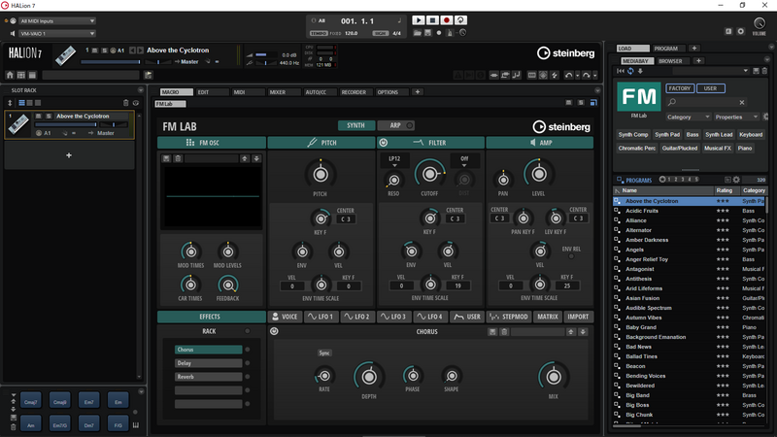Click the USER content filter button
The width and height of the screenshot is (777, 437).
(x=711, y=88)
